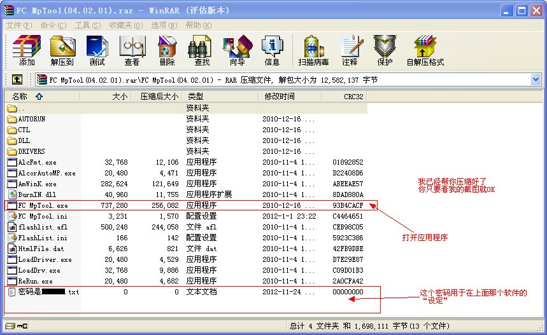547x335 pixels.
Task: Expand the archive path dropdown
Action: coord(536,79)
